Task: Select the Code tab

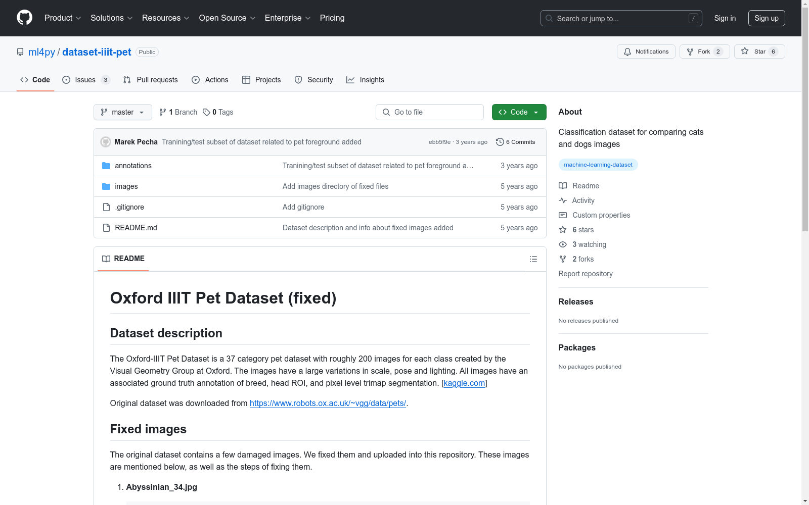Action: [x=35, y=80]
